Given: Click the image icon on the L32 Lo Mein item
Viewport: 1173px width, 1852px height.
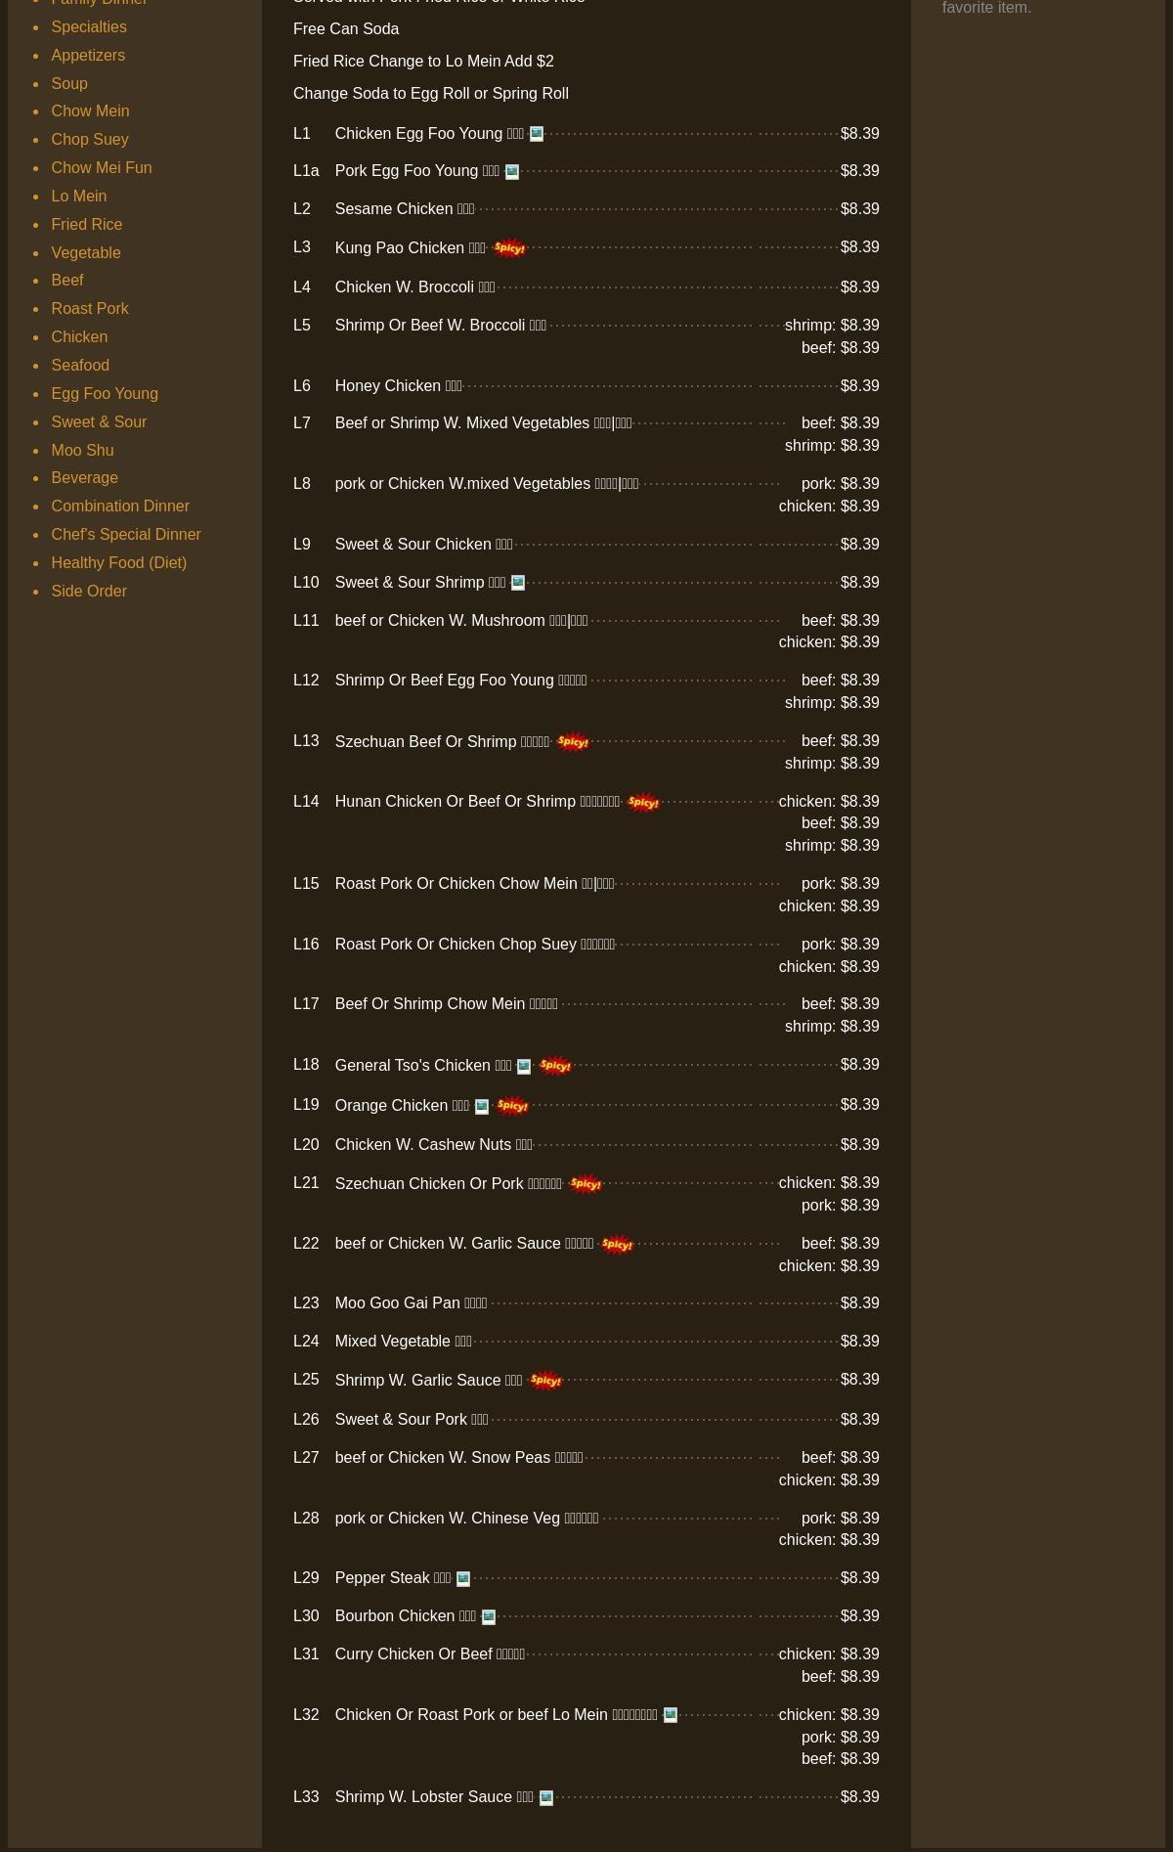Looking at the screenshot, I should tap(670, 1714).
